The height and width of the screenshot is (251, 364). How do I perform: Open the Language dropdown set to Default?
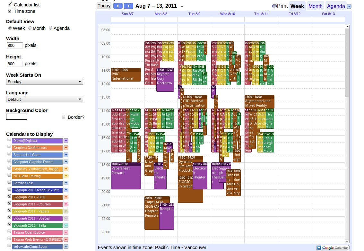[44, 100]
